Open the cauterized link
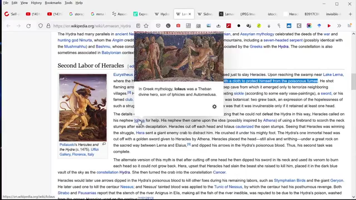The image size is (356, 200). pos(244,126)
